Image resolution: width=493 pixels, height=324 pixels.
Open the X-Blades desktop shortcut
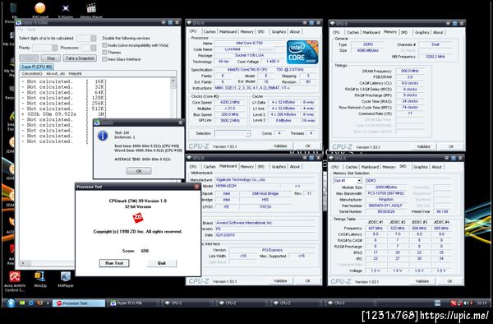[x=66, y=8]
